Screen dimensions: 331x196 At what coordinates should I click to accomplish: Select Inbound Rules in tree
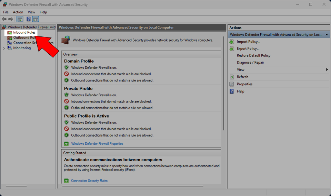pyautogui.click(x=24, y=32)
